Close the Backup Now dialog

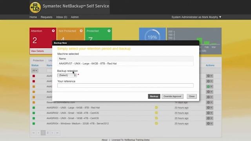(192, 96)
